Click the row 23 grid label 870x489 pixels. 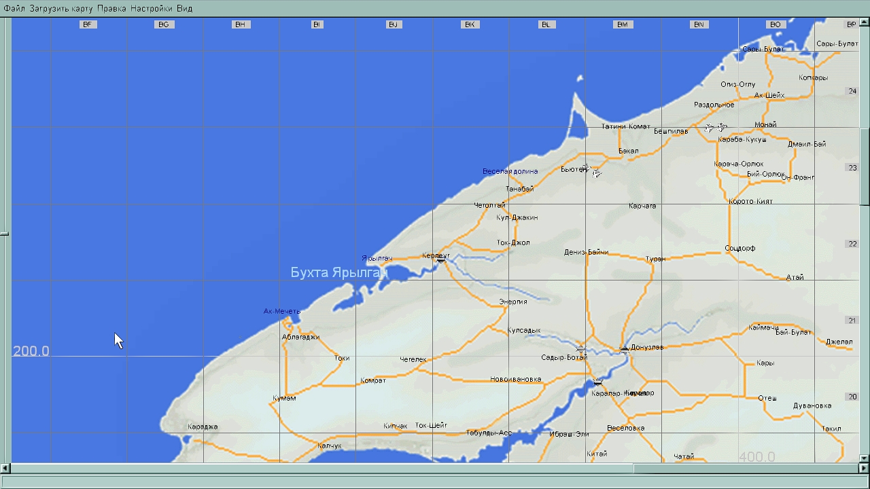(x=852, y=168)
